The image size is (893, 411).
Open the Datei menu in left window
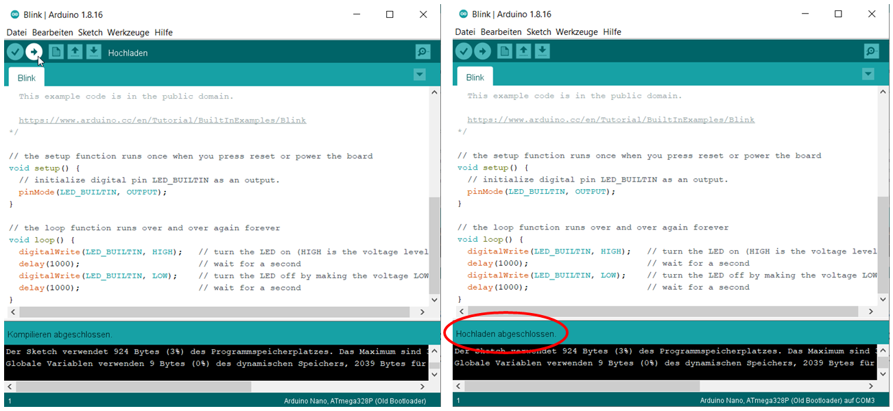pos(16,32)
